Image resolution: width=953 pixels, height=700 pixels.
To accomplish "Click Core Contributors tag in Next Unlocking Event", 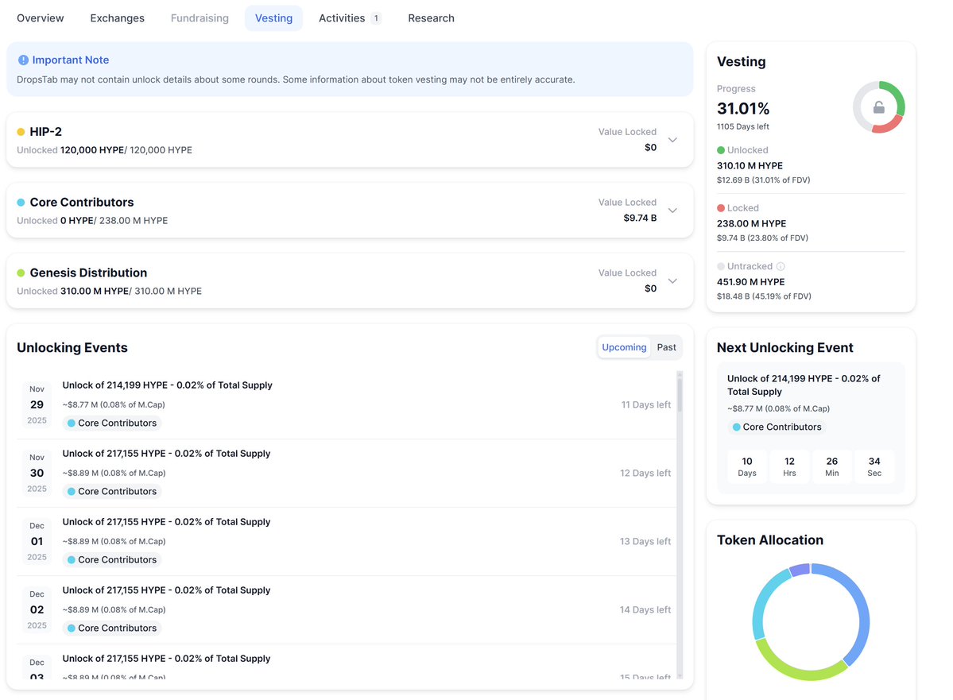I will pyautogui.click(x=777, y=427).
